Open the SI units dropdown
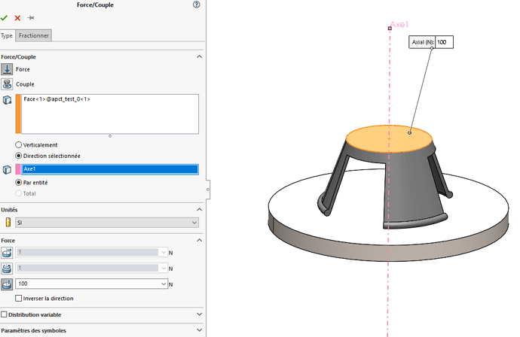 (194, 223)
